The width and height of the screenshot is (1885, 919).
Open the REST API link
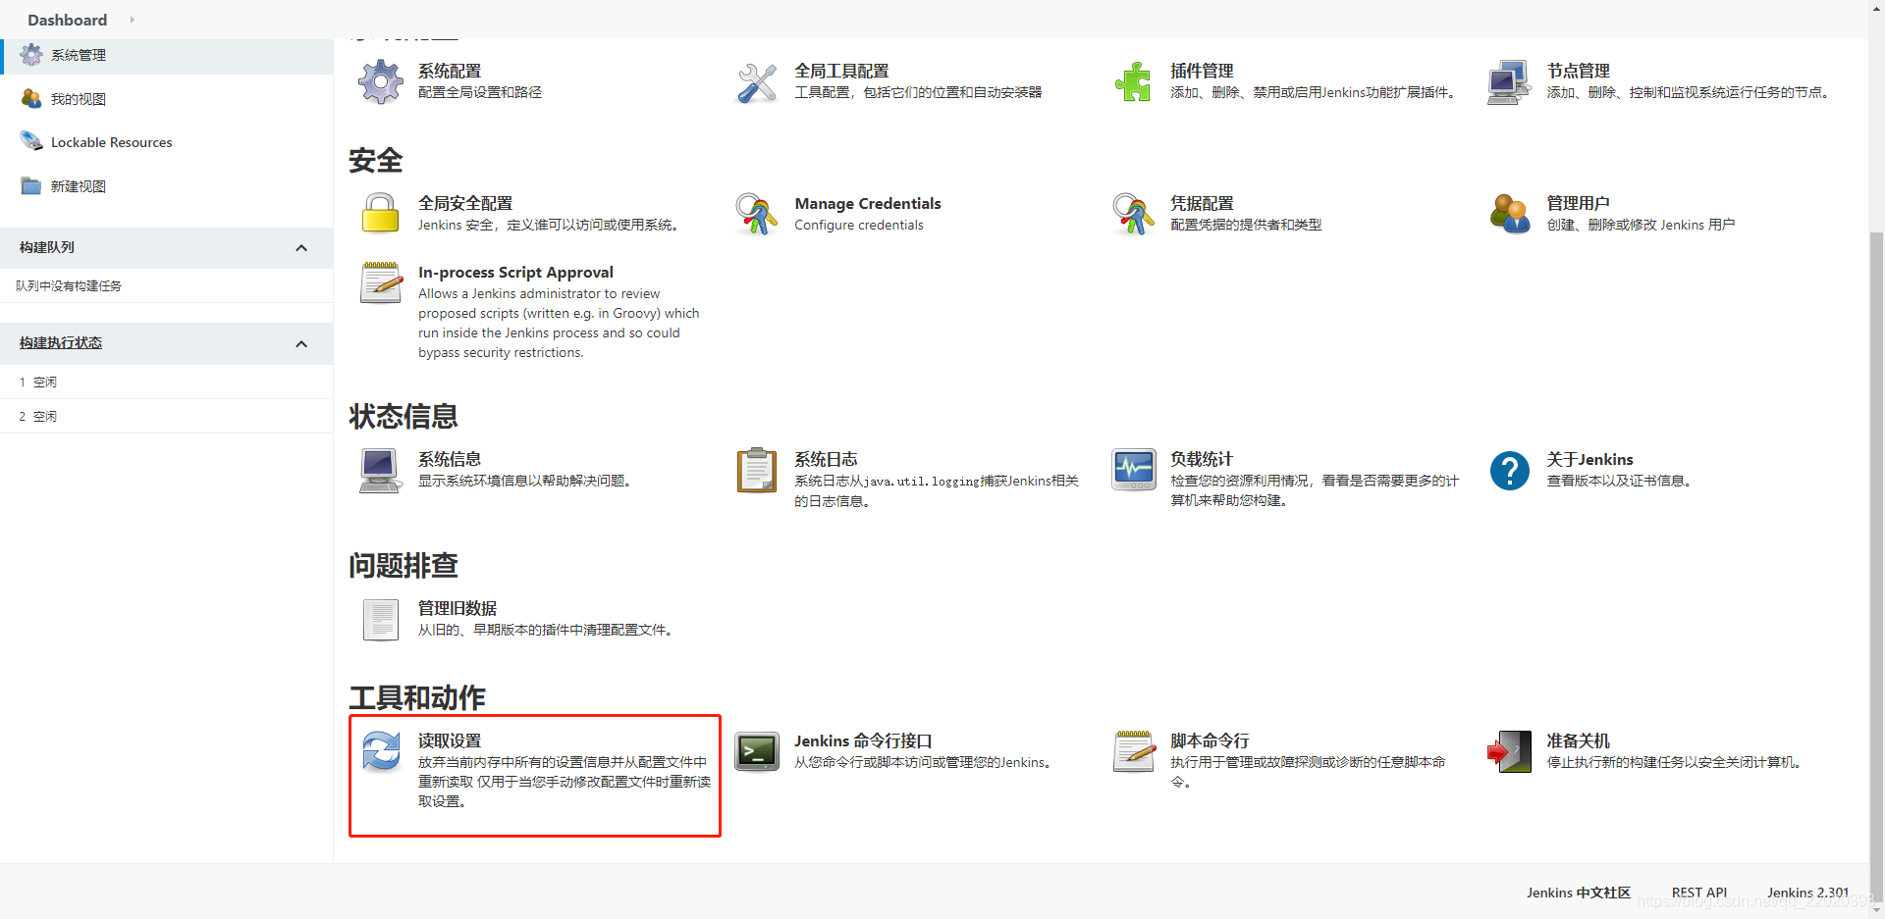(x=1699, y=893)
